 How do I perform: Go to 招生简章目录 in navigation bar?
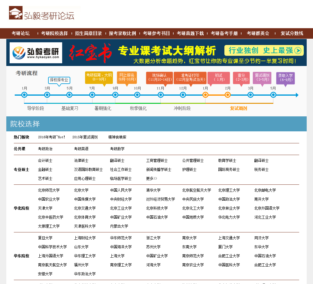click(88, 33)
